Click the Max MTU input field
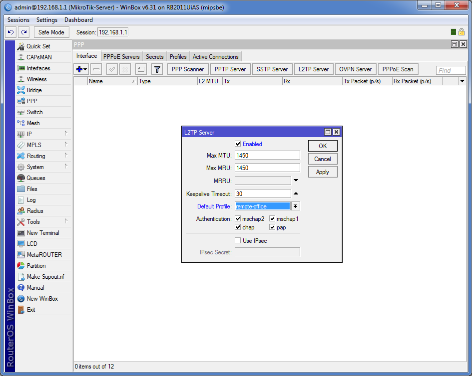The width and height of the screenshot is (472, 376). point(267,155)
